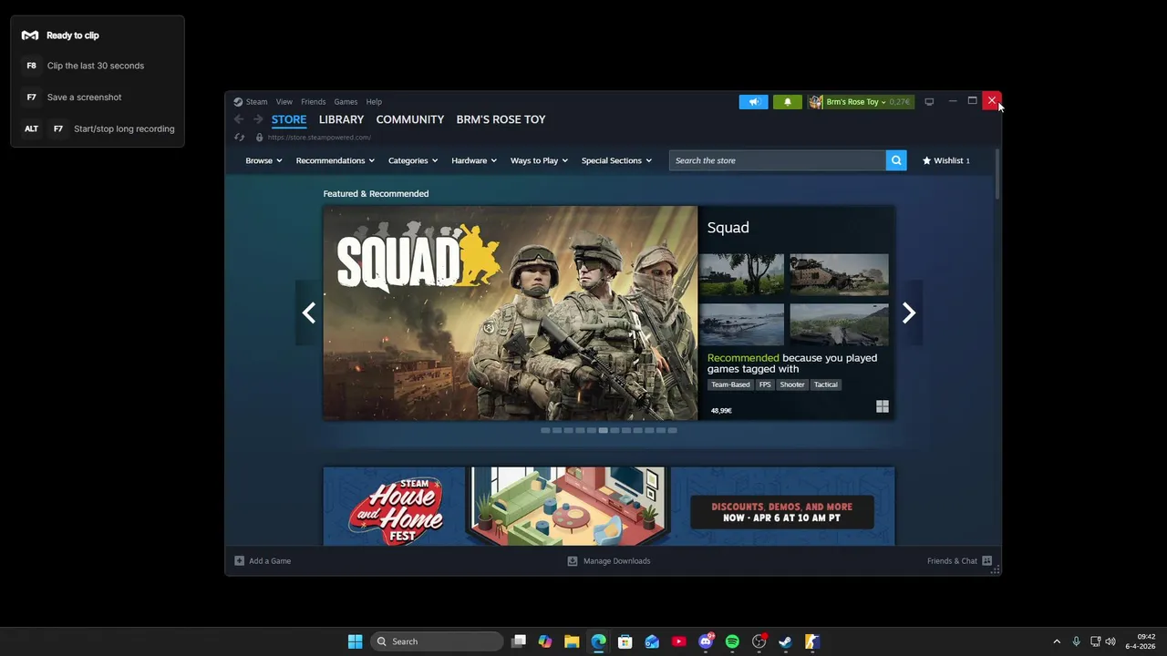Open the Games menu
The width and height of the screenshot is (1167, 656).
click(346, 102)
